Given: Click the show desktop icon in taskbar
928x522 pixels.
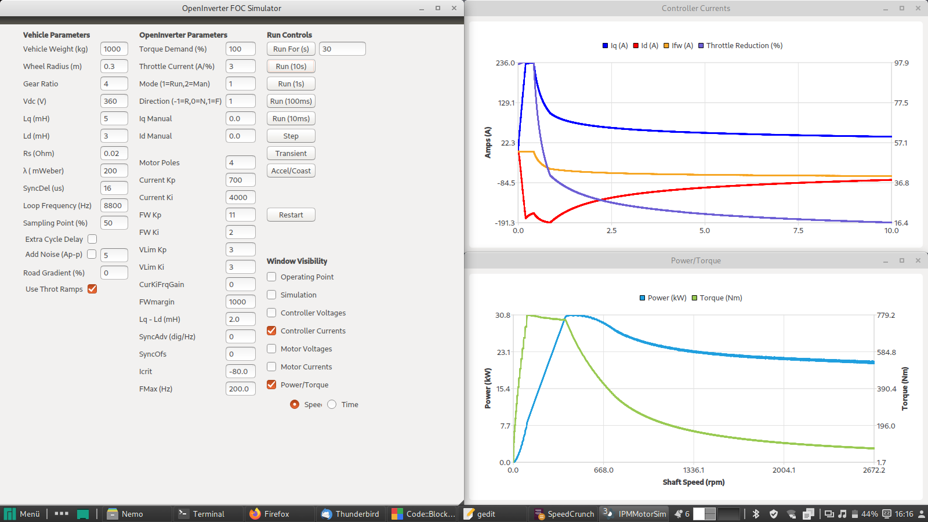Looking at the screenshot, I should [83, 514].
